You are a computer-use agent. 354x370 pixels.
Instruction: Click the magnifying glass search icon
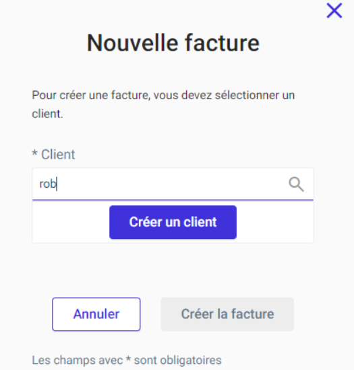point(296,184)
